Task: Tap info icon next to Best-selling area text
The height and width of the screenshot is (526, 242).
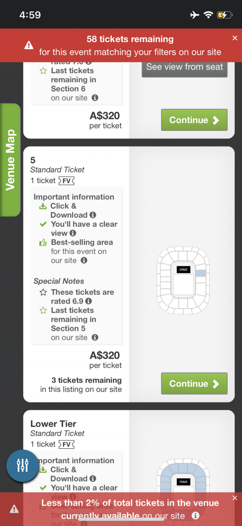Action: [84, 261]
